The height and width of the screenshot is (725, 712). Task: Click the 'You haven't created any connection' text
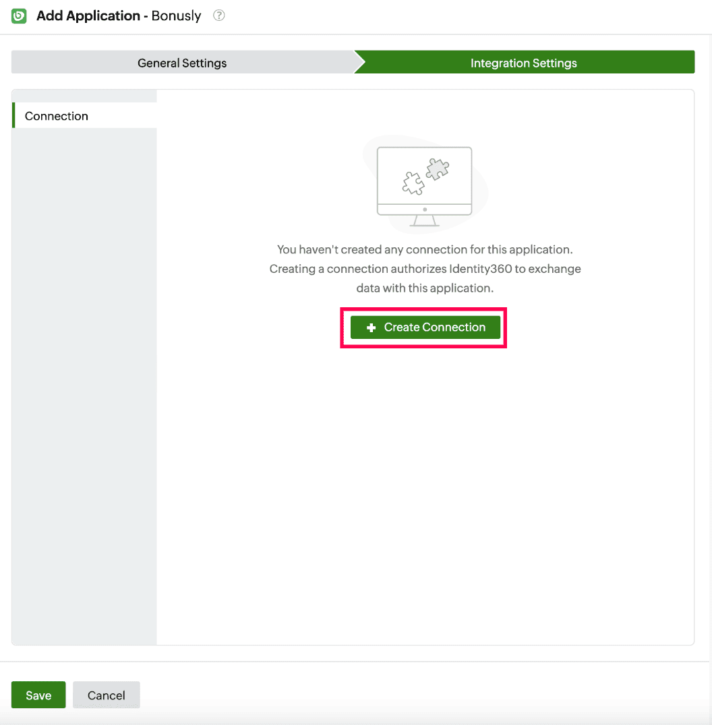point(425,249)
